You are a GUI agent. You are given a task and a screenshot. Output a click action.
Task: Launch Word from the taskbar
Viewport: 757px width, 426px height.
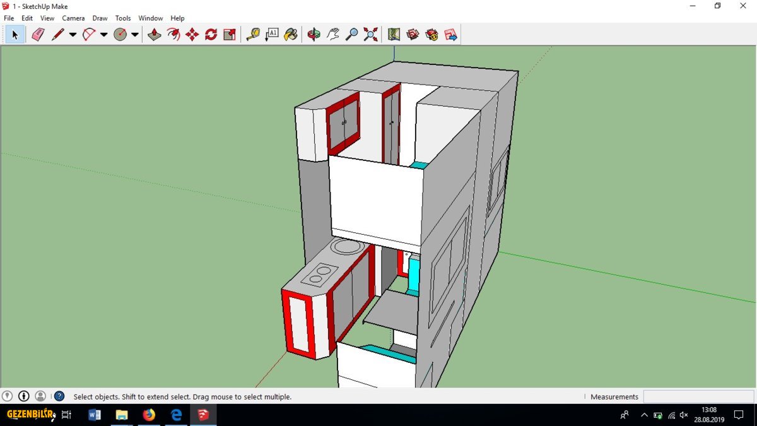pyautogui.click(x=95, y=415)
